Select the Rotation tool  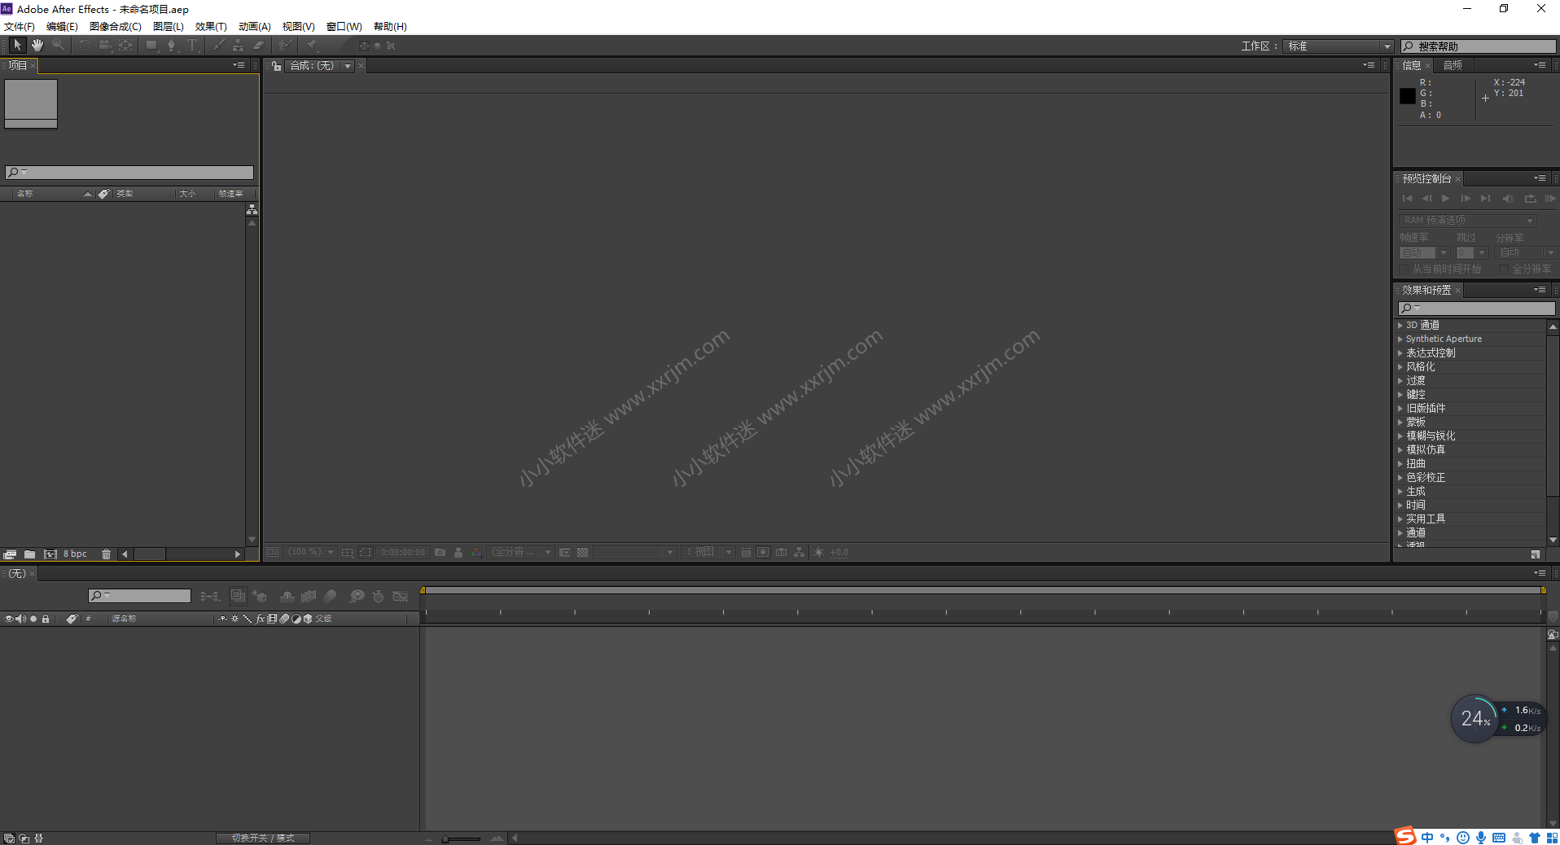(85, 46)
